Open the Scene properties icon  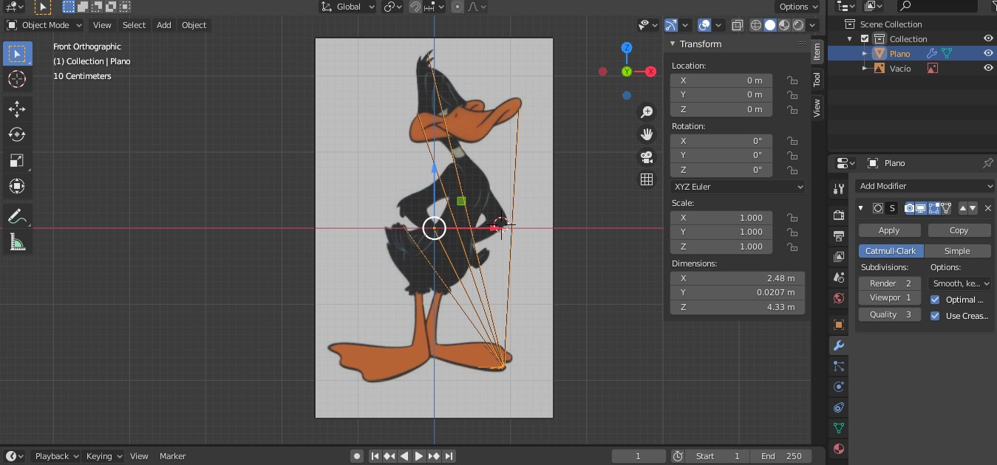pos(838,278)
